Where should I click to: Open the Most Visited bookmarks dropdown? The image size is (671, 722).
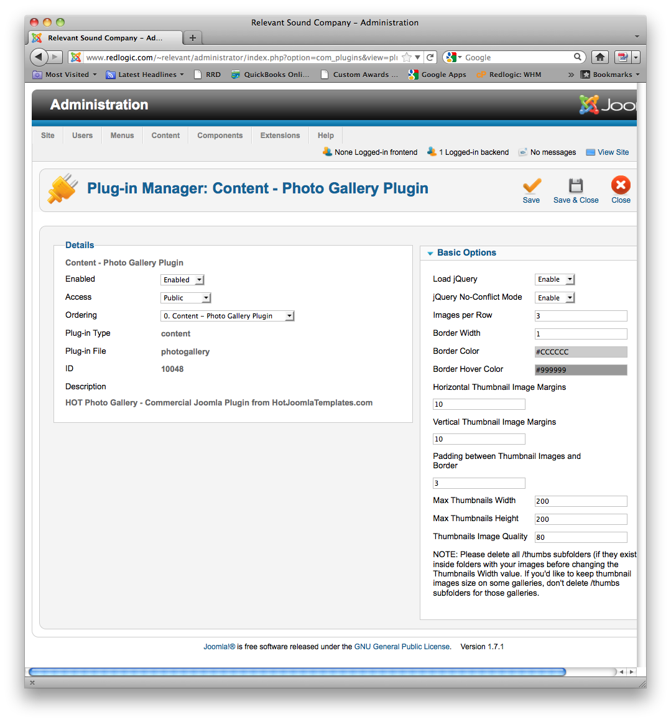click(65, 75)
